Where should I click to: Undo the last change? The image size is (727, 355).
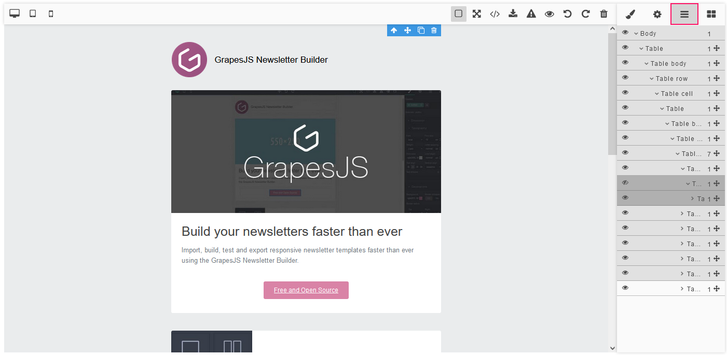click(x=568, y=14)
